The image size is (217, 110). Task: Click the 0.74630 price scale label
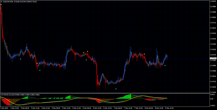[x=213, y=87]
